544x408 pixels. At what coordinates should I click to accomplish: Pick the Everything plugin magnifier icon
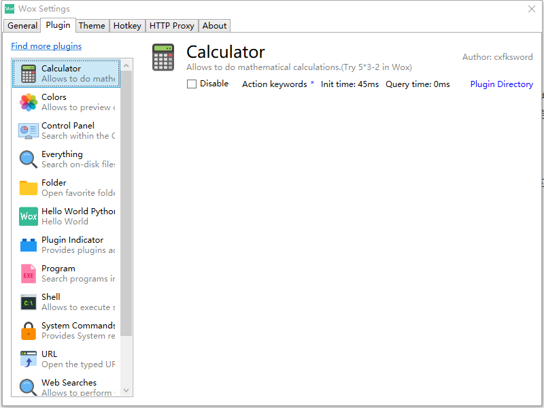tap(29, 159)
